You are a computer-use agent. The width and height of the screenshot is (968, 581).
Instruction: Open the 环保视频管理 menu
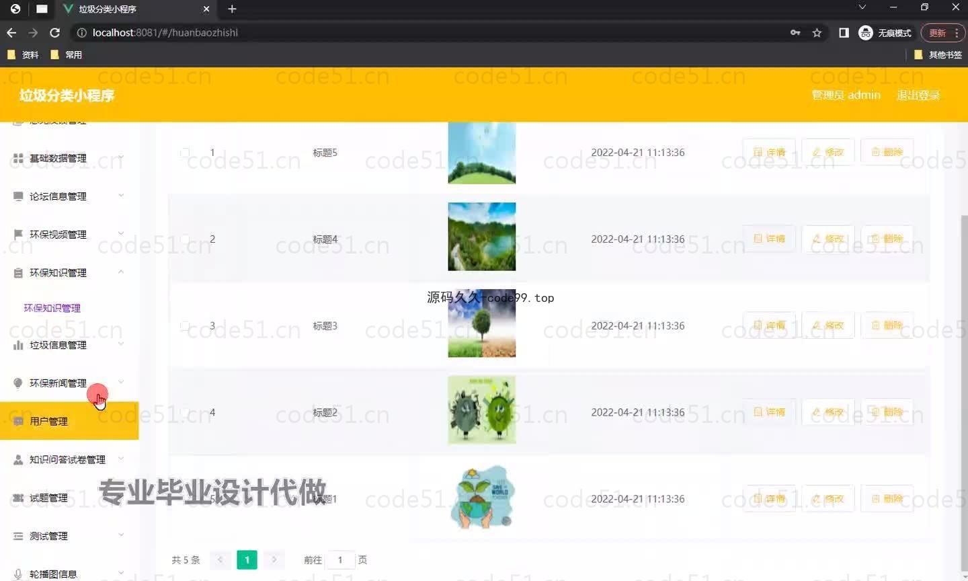click(x=69, y=234)
